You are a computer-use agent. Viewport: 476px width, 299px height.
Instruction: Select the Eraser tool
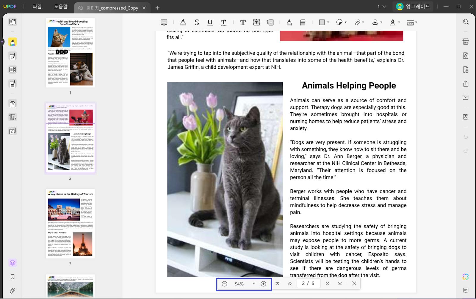[303, 22]
